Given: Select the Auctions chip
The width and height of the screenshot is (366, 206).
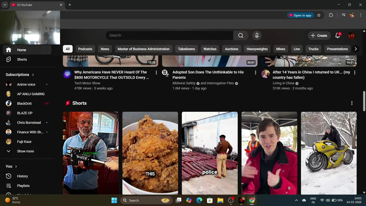Looking at the screenshot, I should [x=232, y=49].
